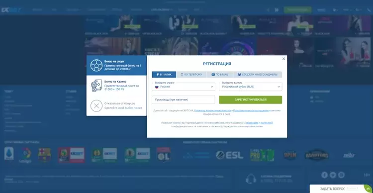Click the mibr partner logo
373x193 pixels.
click(349, 155)
